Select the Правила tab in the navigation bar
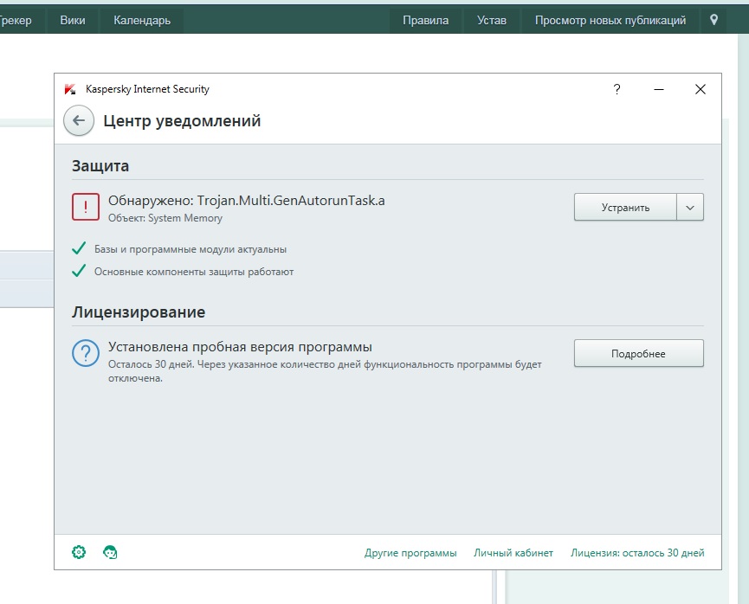The image size is (749, 604). 425,20
